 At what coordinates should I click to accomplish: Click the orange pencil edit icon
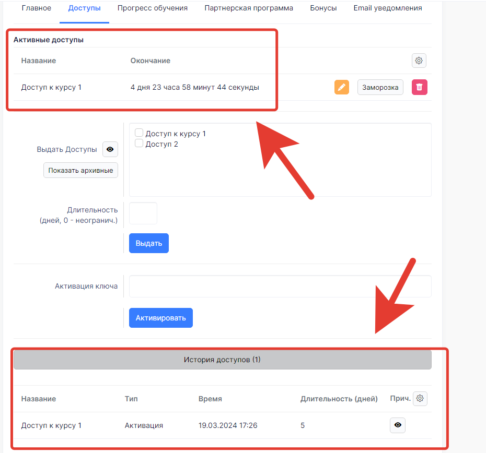341,87
